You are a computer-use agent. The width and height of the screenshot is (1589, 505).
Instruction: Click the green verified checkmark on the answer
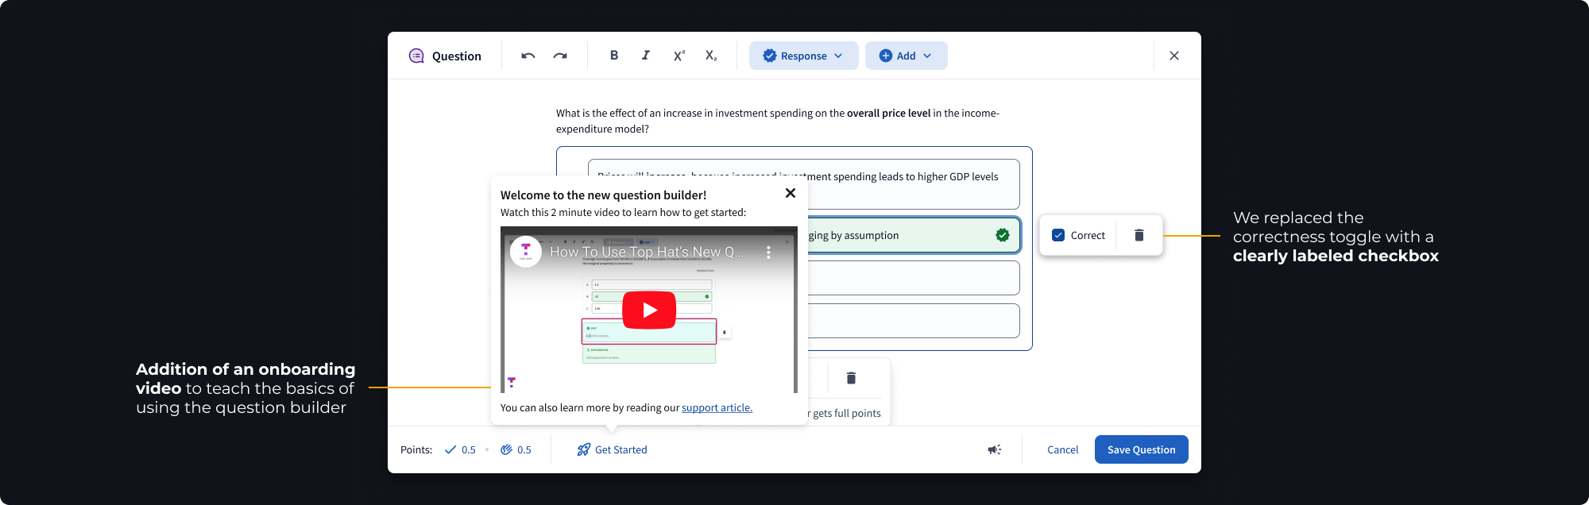[x=1003, y=235]
